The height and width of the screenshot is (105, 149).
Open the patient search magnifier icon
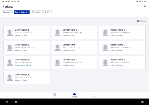145,6
